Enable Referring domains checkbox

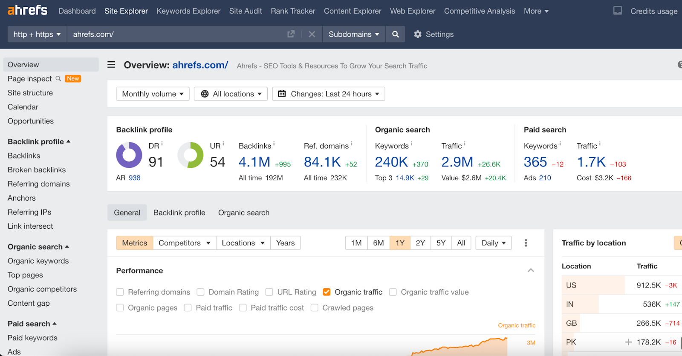[120, 292]
